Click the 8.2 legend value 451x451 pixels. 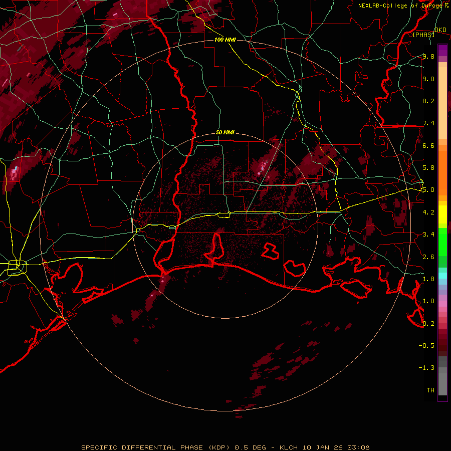click(428, 101)
